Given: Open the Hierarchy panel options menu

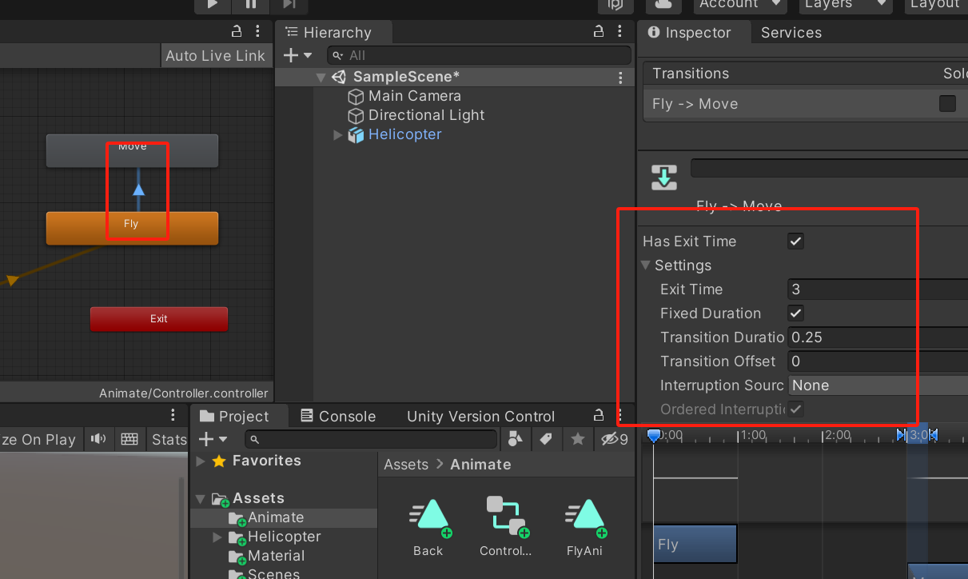Looking at the screenshot, I should pyautogui.click(x=620, y=32).
